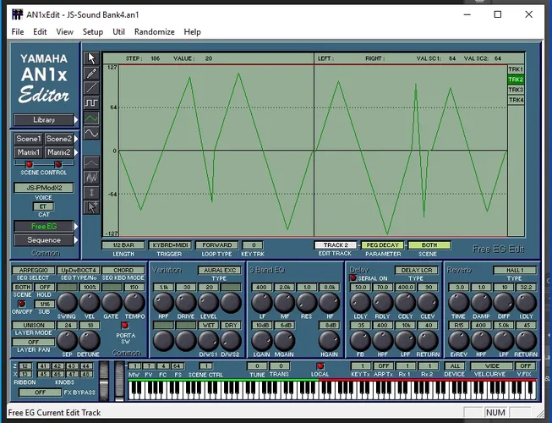
Task: Click the ErREV knob in Reverb
Action: 458,341
